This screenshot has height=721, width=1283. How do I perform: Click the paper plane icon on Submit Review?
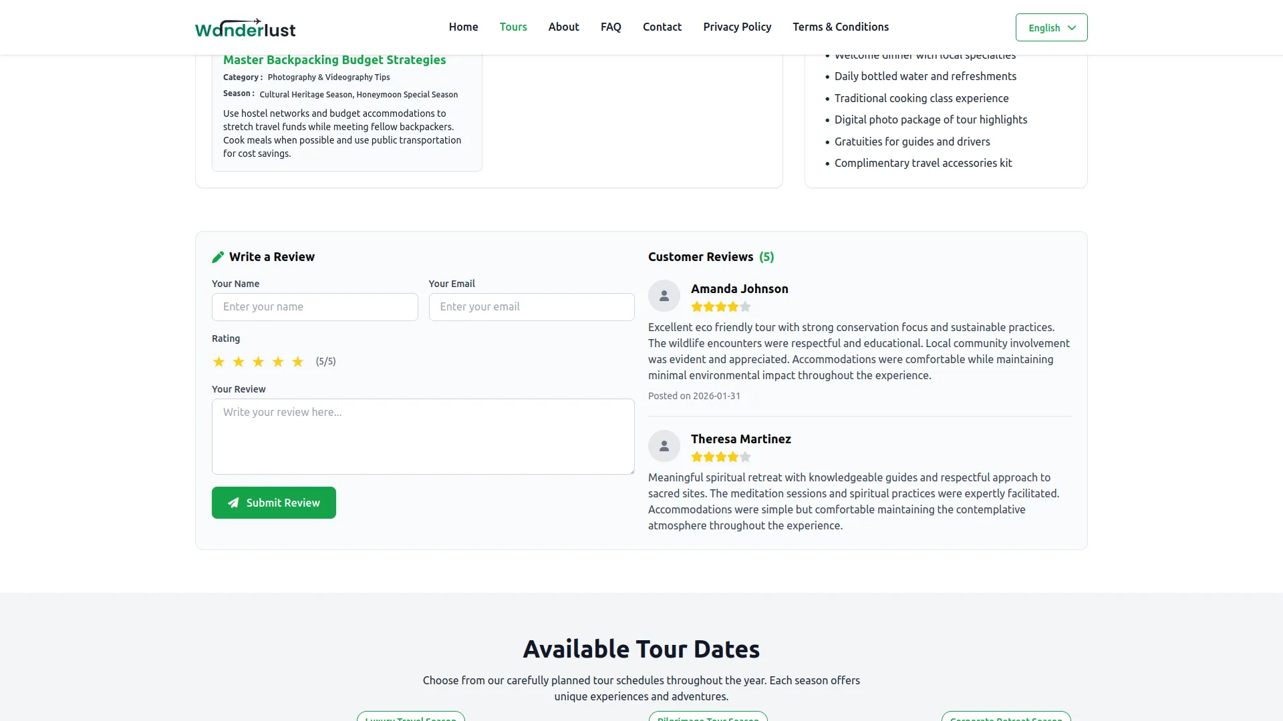click(233, 503)
